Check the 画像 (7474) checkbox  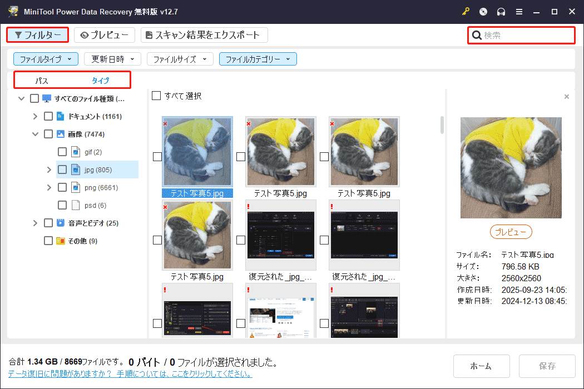click(x=49, y=133)
